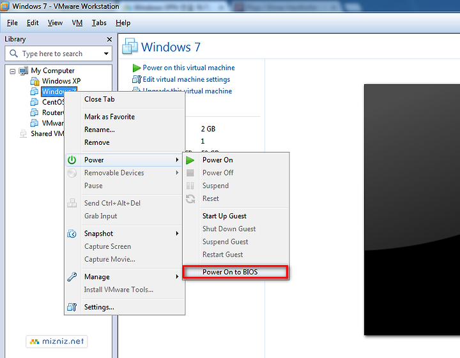This screenshot has width=460, height=358.
Task: Close the Library panel
Action: [109, 40]
